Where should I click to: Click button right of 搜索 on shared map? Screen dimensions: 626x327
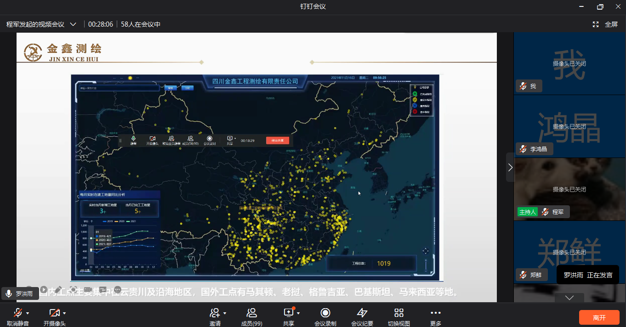(187, 88)
